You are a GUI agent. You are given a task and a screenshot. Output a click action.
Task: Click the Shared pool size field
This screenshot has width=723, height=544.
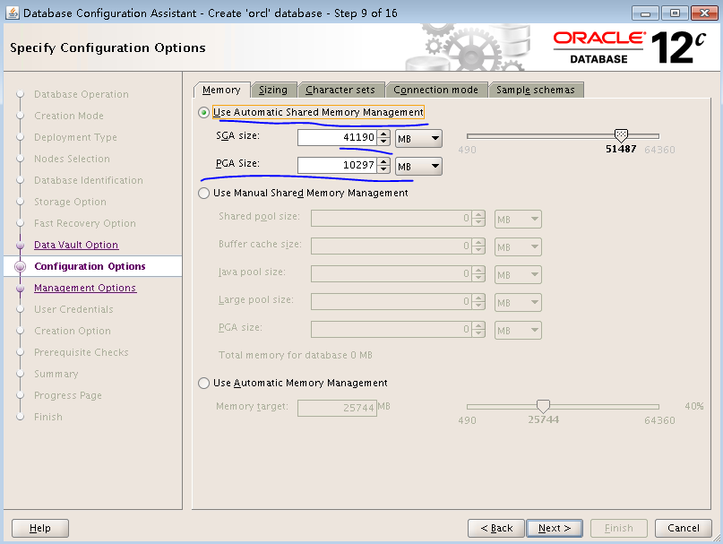click(392, 219)
